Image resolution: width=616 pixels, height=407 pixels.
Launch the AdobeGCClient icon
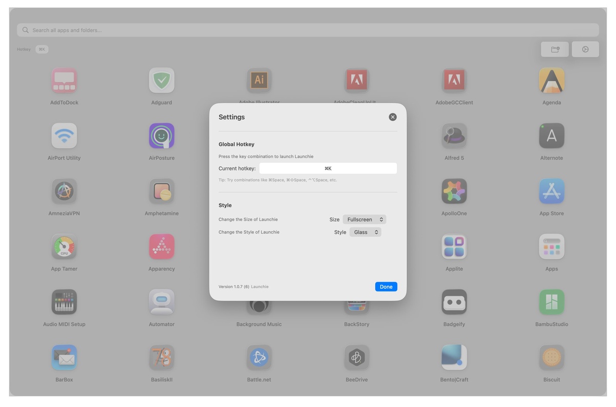(454, 81)
